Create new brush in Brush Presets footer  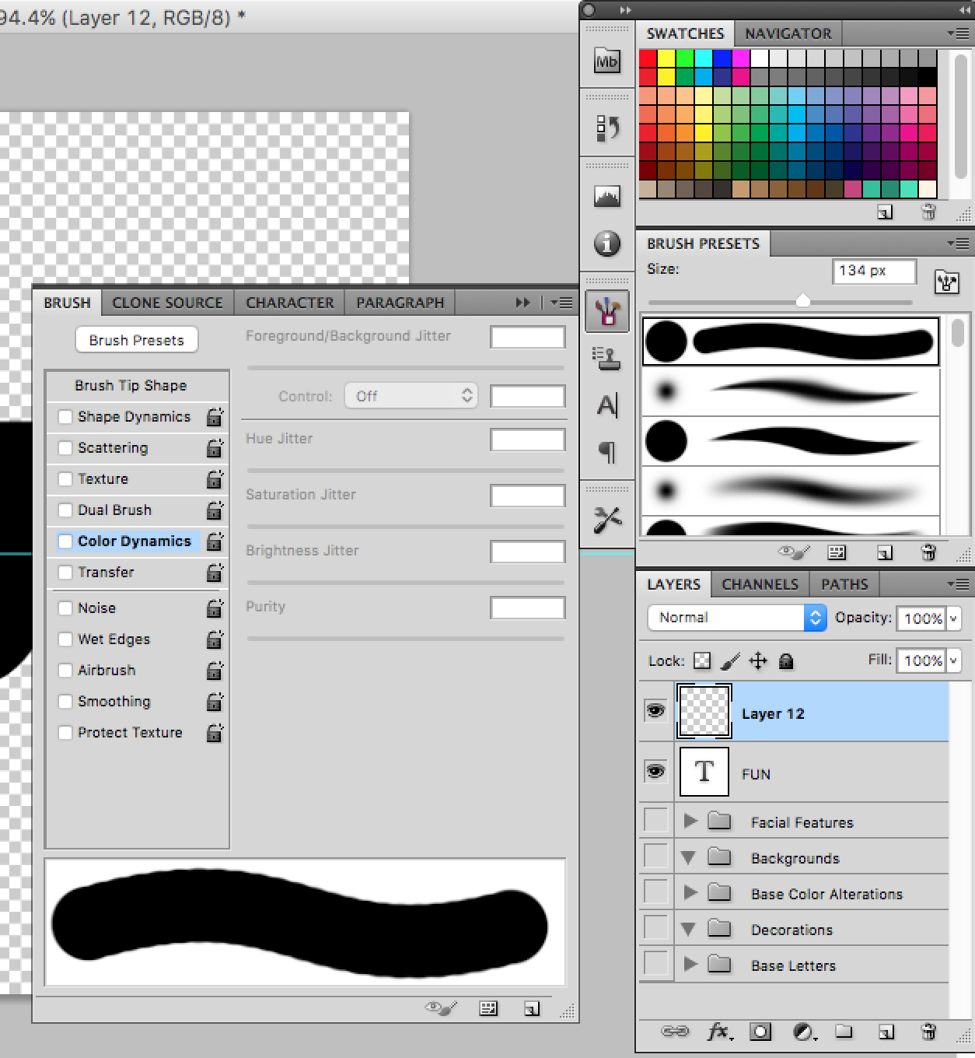(x=885, y=552)
